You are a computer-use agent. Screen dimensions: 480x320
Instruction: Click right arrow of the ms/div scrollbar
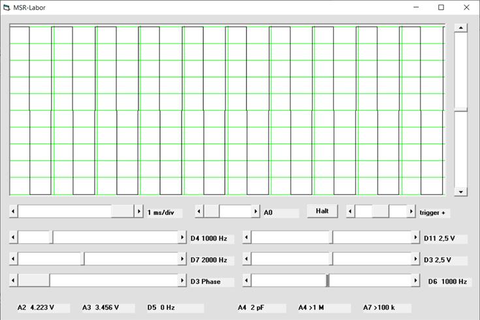click(x=138, y=212)
